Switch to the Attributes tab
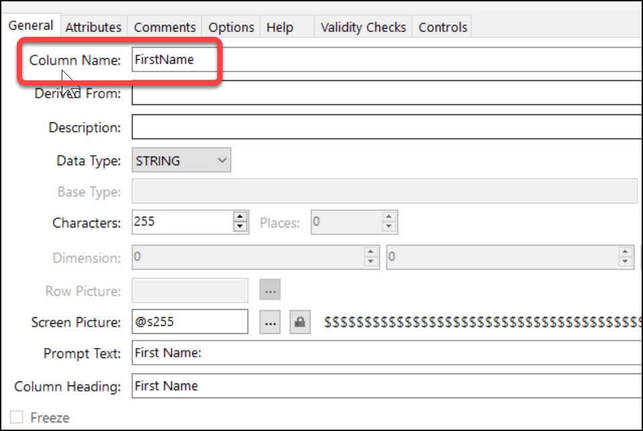 [x=93, y=27]
